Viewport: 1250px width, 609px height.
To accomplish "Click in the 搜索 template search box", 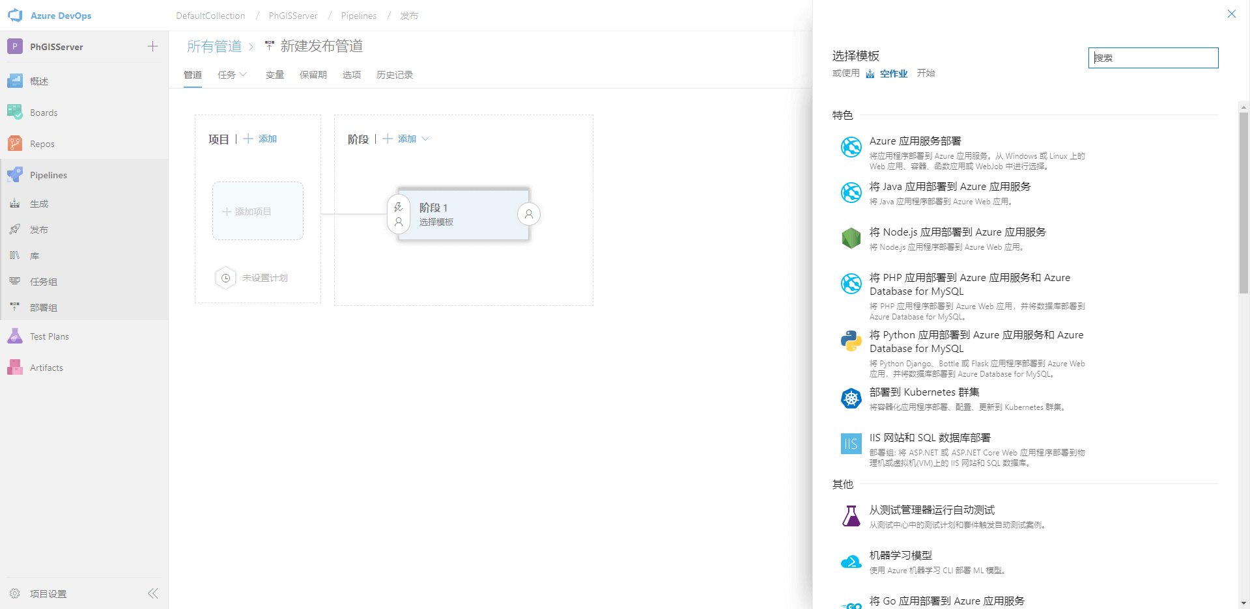I will (1153, 58).
